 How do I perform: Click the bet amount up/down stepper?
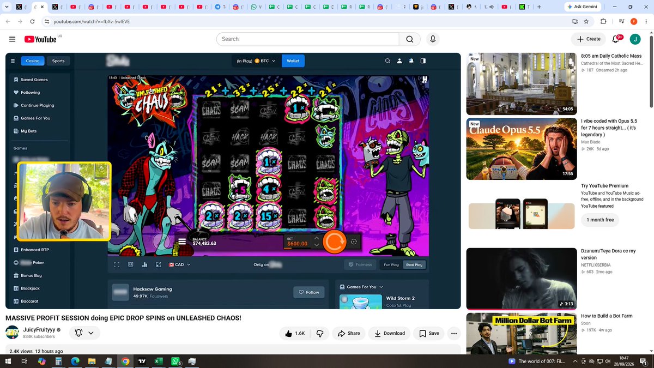317,242
